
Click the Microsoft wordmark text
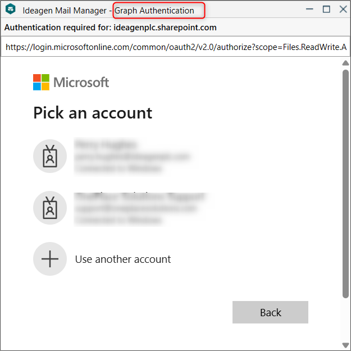pos(81,83)
